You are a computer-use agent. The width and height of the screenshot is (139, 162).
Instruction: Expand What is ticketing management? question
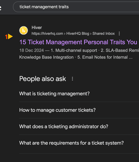pyautogui.click(x=79, y=94)
